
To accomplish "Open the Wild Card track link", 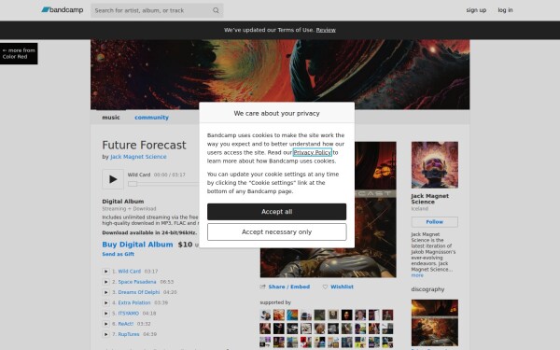I will [130, 272].
